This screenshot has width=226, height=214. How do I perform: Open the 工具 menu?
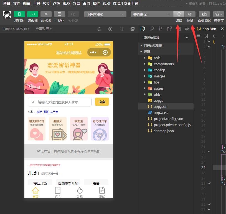coord(36,4)
